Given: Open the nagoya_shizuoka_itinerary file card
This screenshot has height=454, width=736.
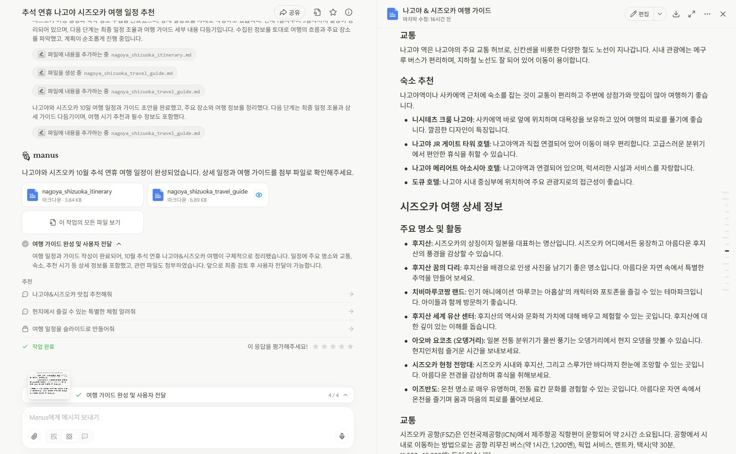Looking at the screenshot, I should point(82,195).
